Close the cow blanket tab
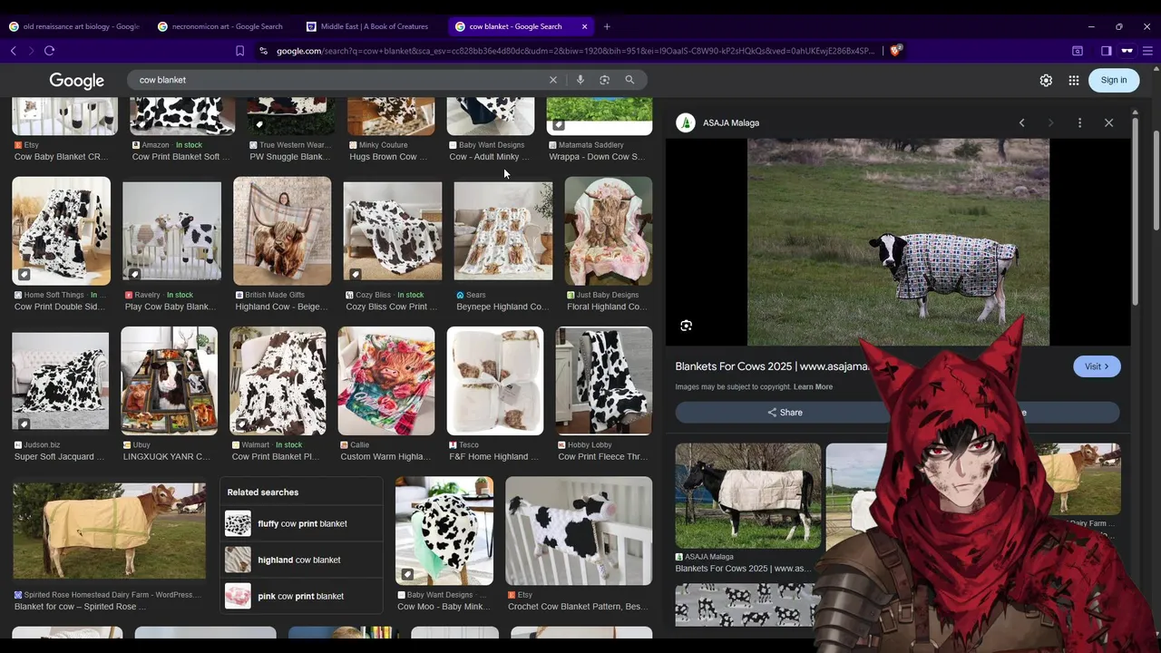 585,26
